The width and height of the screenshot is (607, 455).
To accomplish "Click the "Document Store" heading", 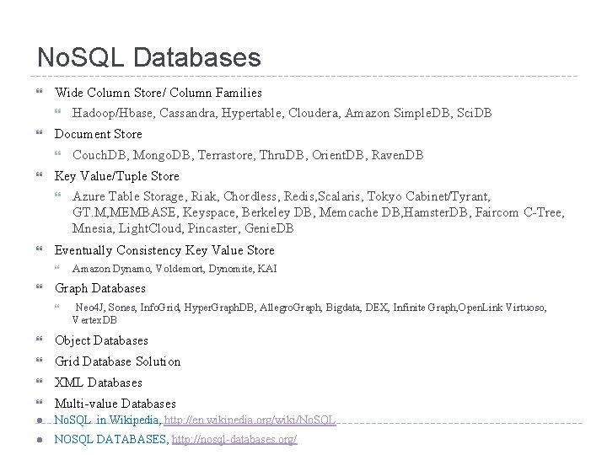I will point(98,134).
